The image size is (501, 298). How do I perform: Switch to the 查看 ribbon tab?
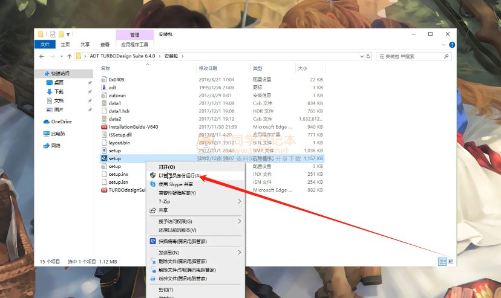[105, 45]
